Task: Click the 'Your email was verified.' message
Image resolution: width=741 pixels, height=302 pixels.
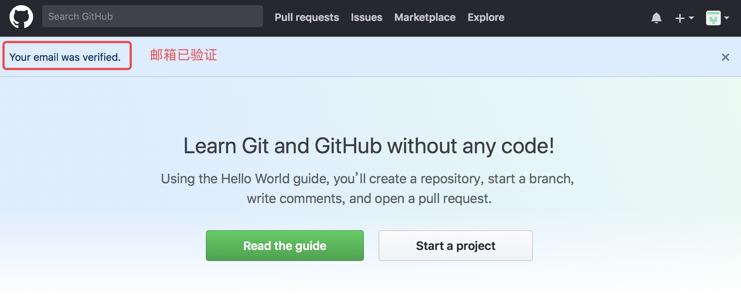Action: [65, 57]
